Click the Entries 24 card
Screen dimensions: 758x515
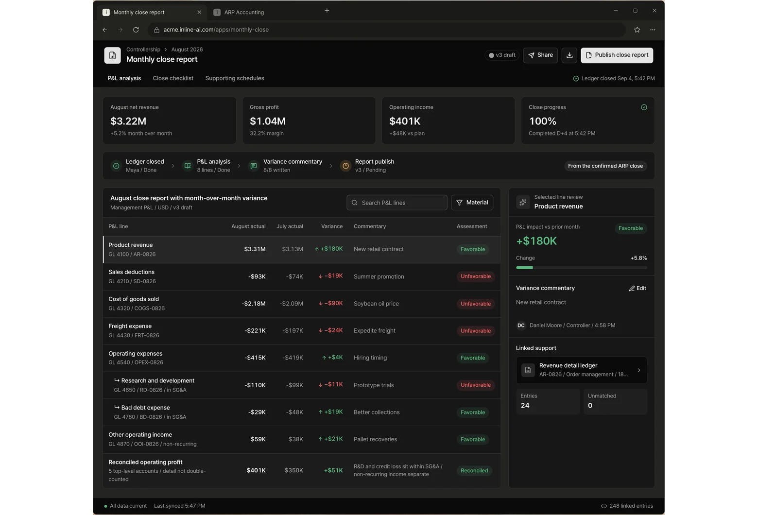(x=548, y=401)
